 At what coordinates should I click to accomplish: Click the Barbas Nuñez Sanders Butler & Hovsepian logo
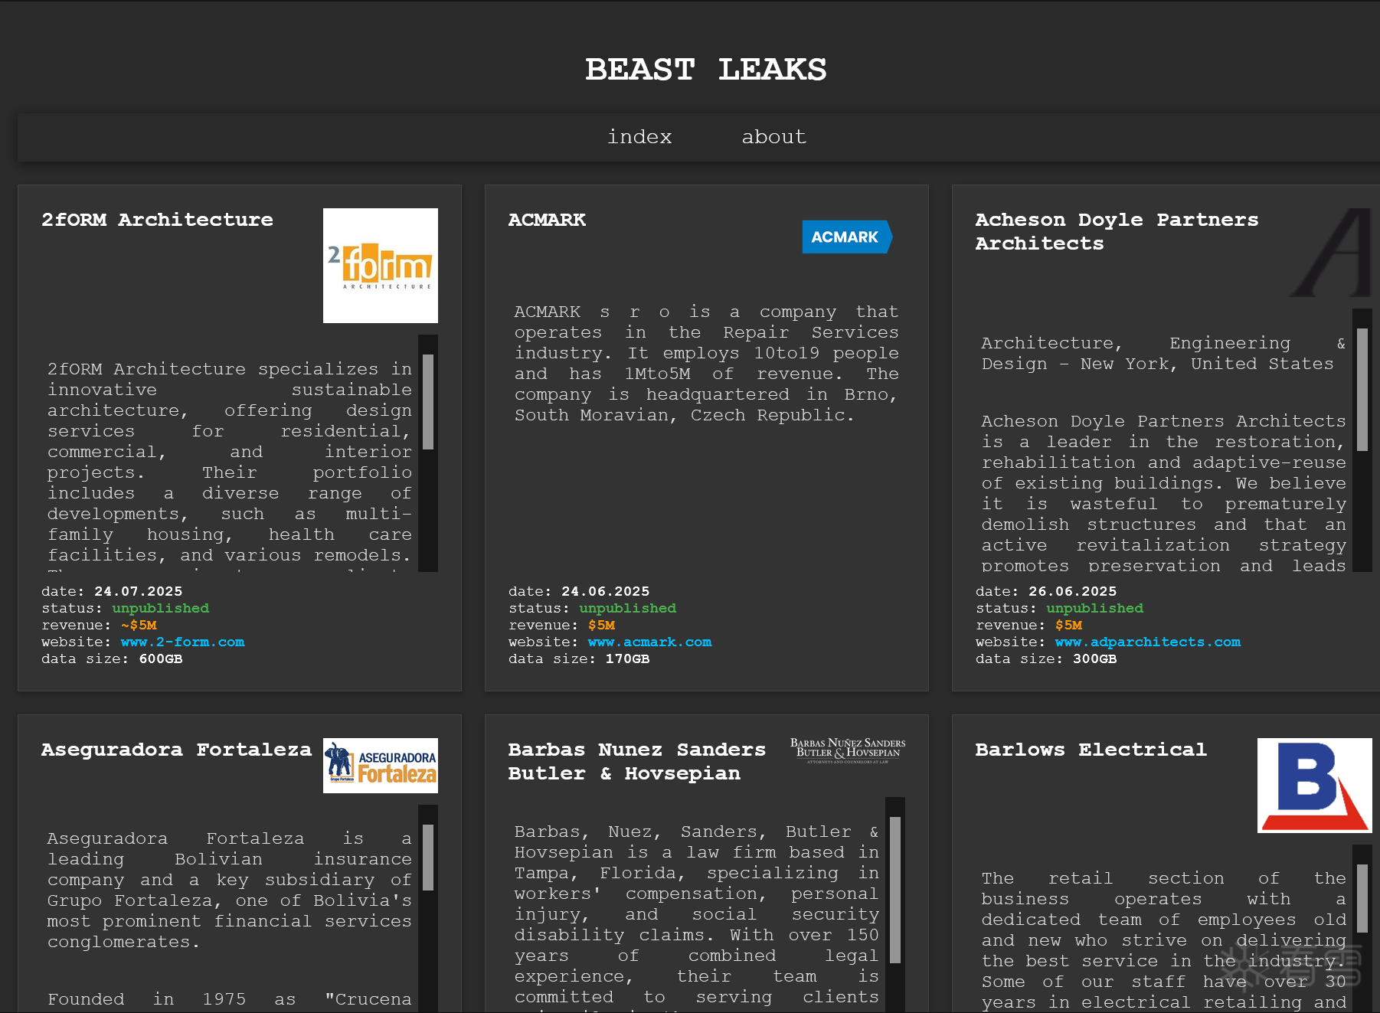[x=848, y=750]
